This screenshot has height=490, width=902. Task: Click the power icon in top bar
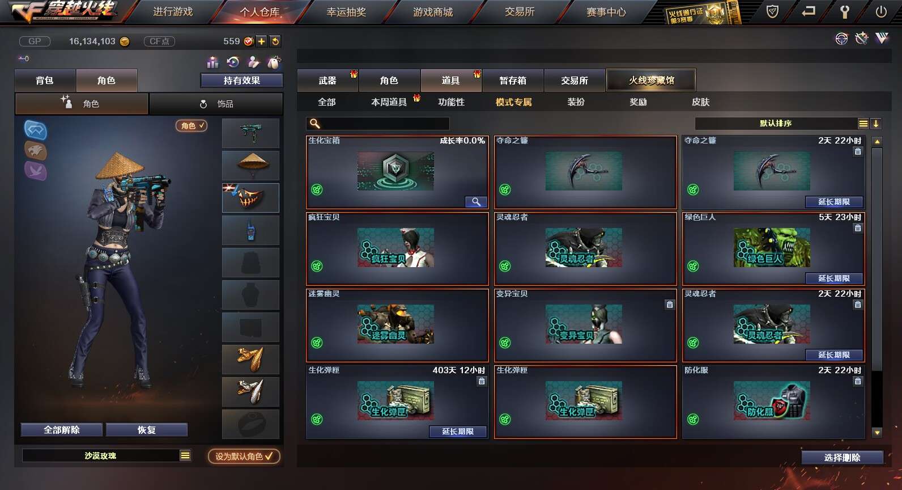(x=880, y=11)
